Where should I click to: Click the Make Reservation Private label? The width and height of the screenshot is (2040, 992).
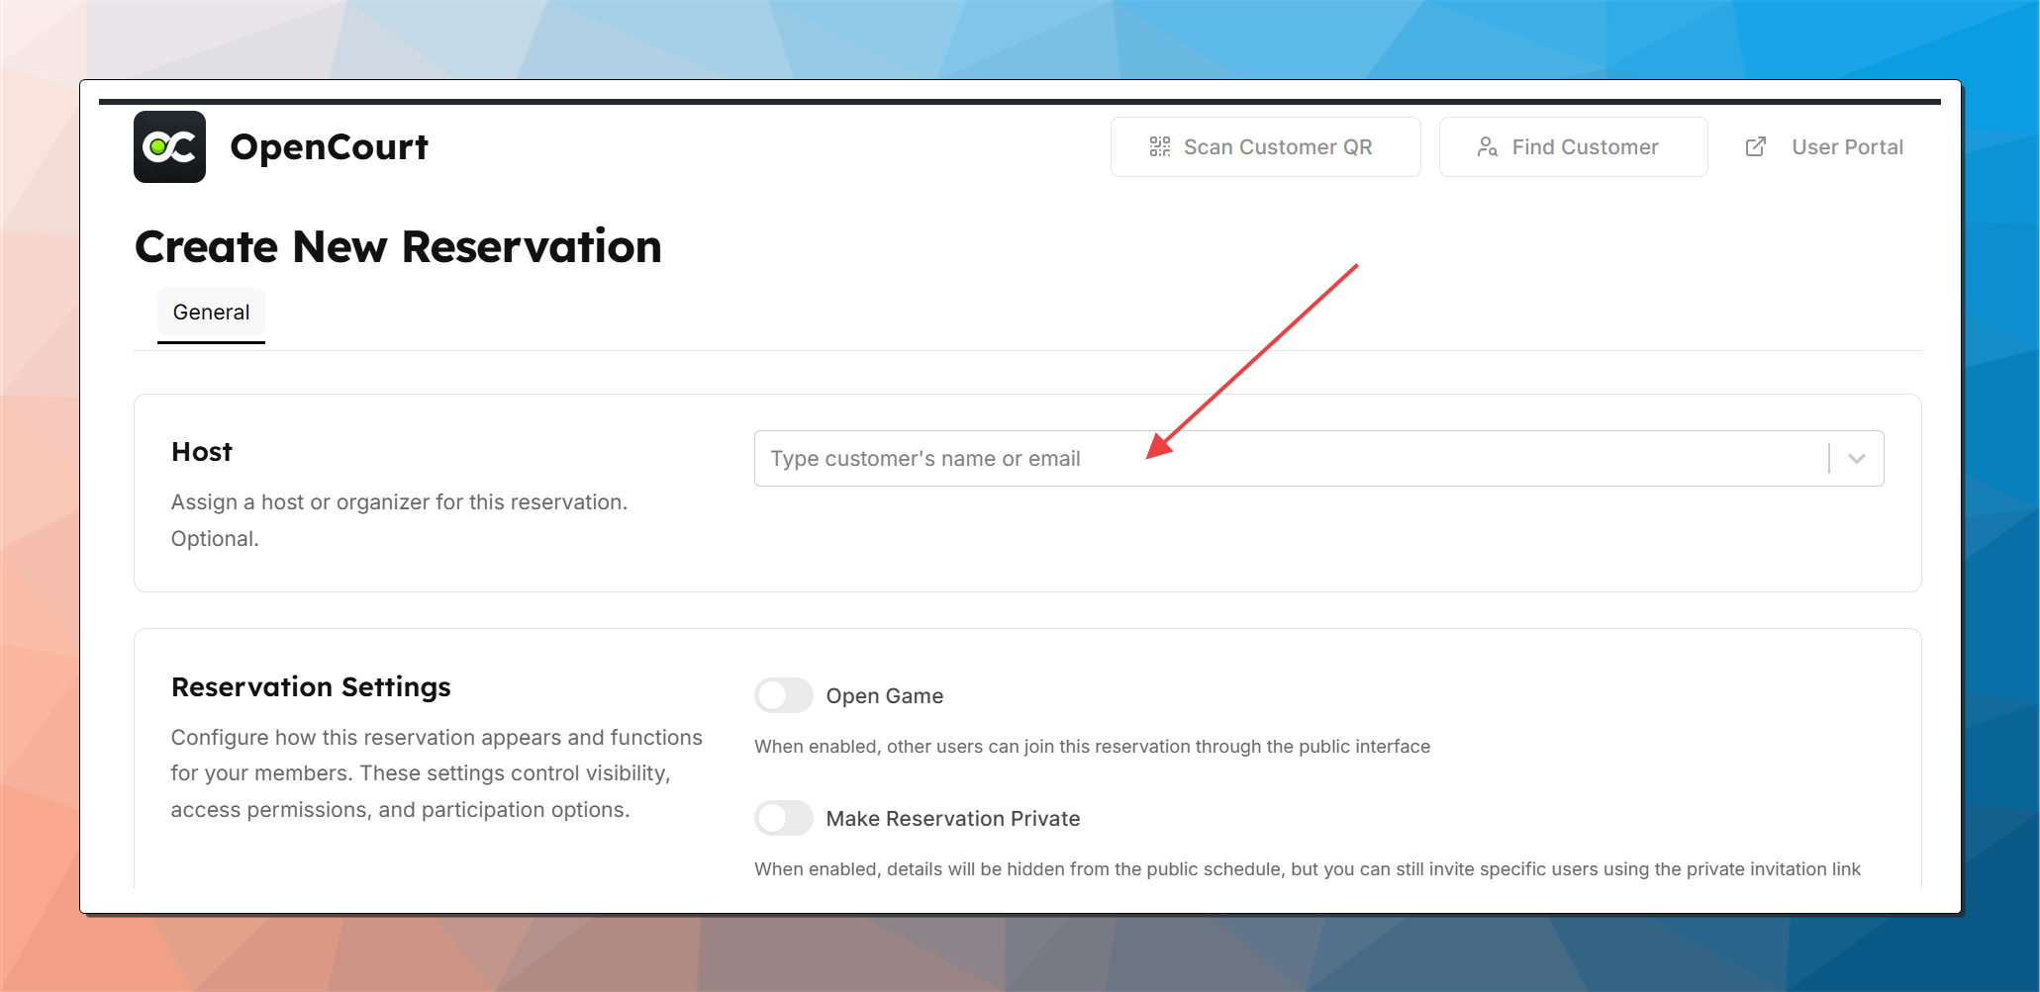952,819
